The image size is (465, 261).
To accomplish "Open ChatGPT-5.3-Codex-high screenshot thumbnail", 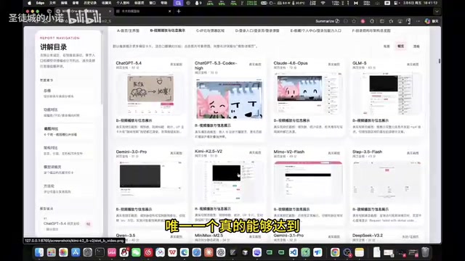I will click(230, 99).
